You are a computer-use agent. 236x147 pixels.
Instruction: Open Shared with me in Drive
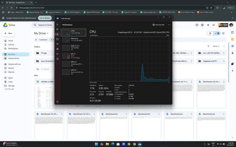pyautogui.click(x=12, y=64)
